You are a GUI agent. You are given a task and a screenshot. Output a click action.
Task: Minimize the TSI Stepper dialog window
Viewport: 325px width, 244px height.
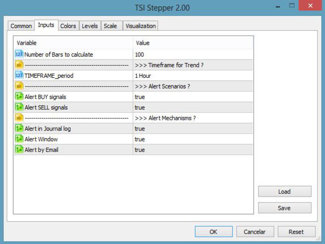click(x=278, y=6)
